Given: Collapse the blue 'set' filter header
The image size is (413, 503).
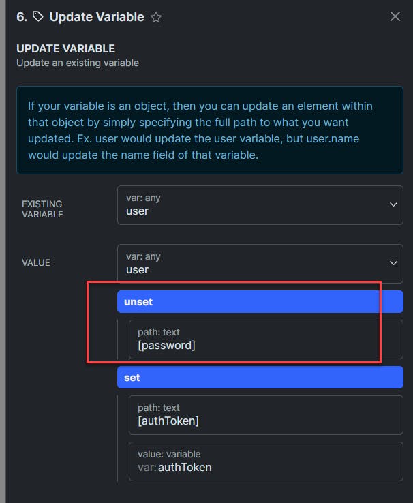Looking at the screenshot, I should coord(260,377).
